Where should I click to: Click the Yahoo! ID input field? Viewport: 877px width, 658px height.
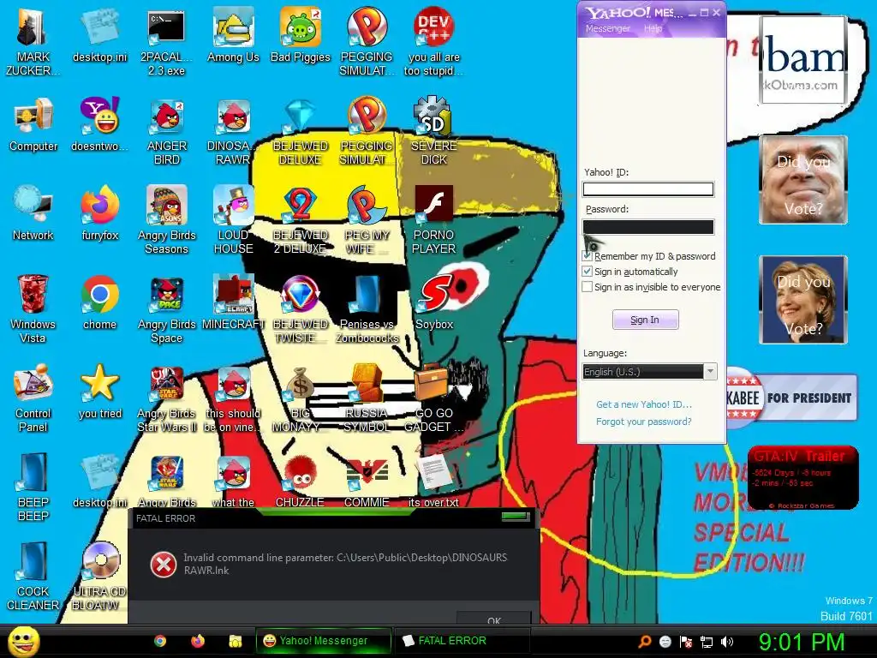(648, 189)
